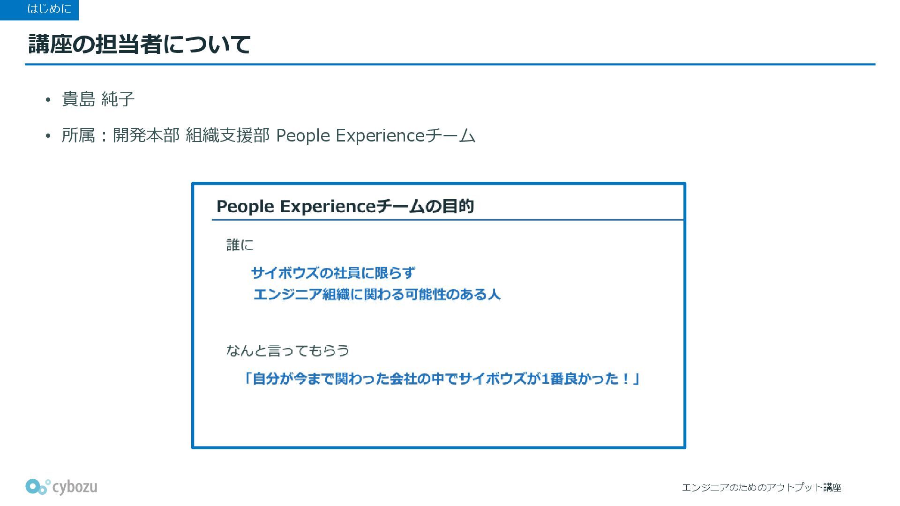The image size is (900, 506).
Task: Click the 誰に label
Action: 240,245
